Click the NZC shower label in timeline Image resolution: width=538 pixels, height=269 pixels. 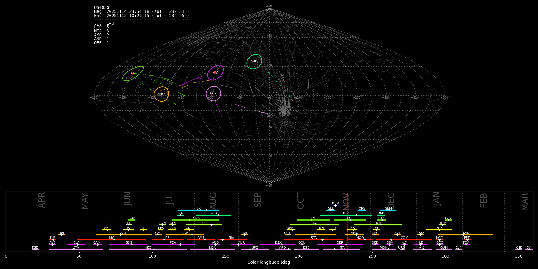(148, 248)
